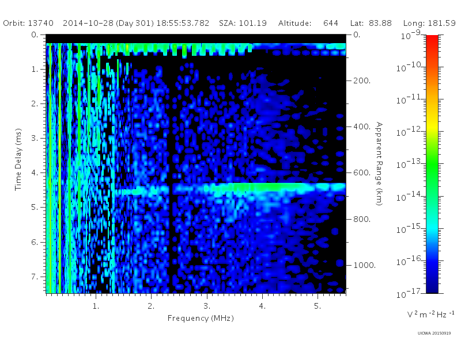Viewport: 461px width, 345px height.
Task: Click the Orbit: 13740 header text
Action: (28, 23)
